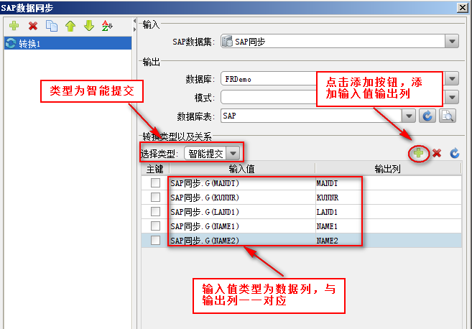Collapse the left panel with splitter arrow
472x329 pixels.
134,21
